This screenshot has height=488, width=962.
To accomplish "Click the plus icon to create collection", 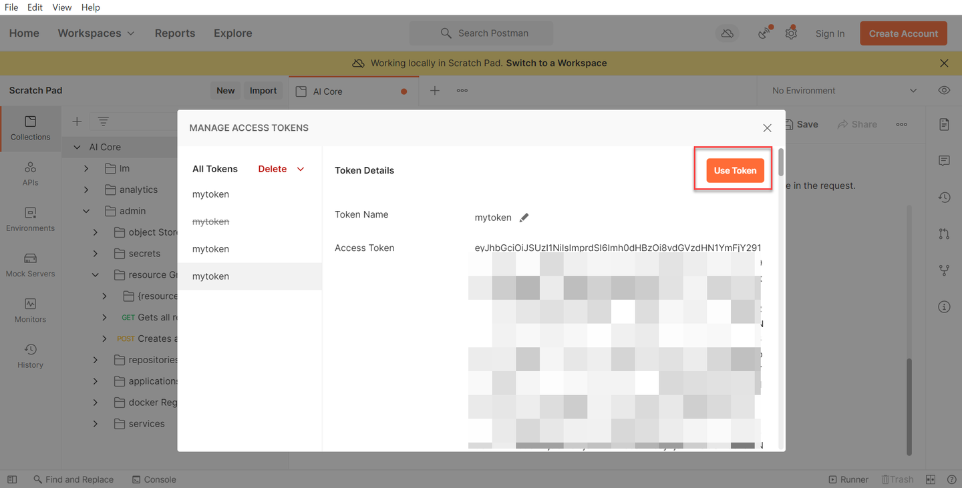I will (77, 121).
